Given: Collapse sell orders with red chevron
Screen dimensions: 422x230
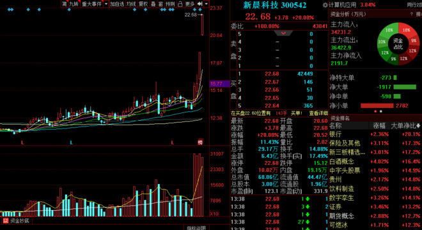Looking at the screenshot, I should (x=283, y=33).
